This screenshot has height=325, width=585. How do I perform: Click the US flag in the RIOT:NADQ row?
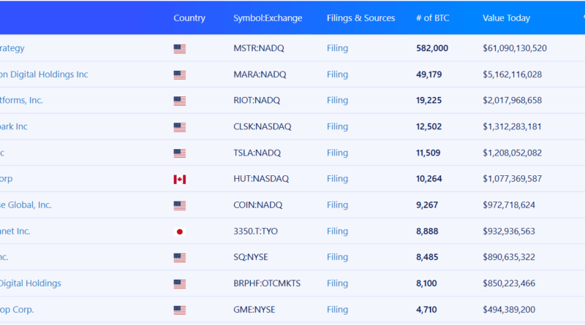tap(179, 101)
